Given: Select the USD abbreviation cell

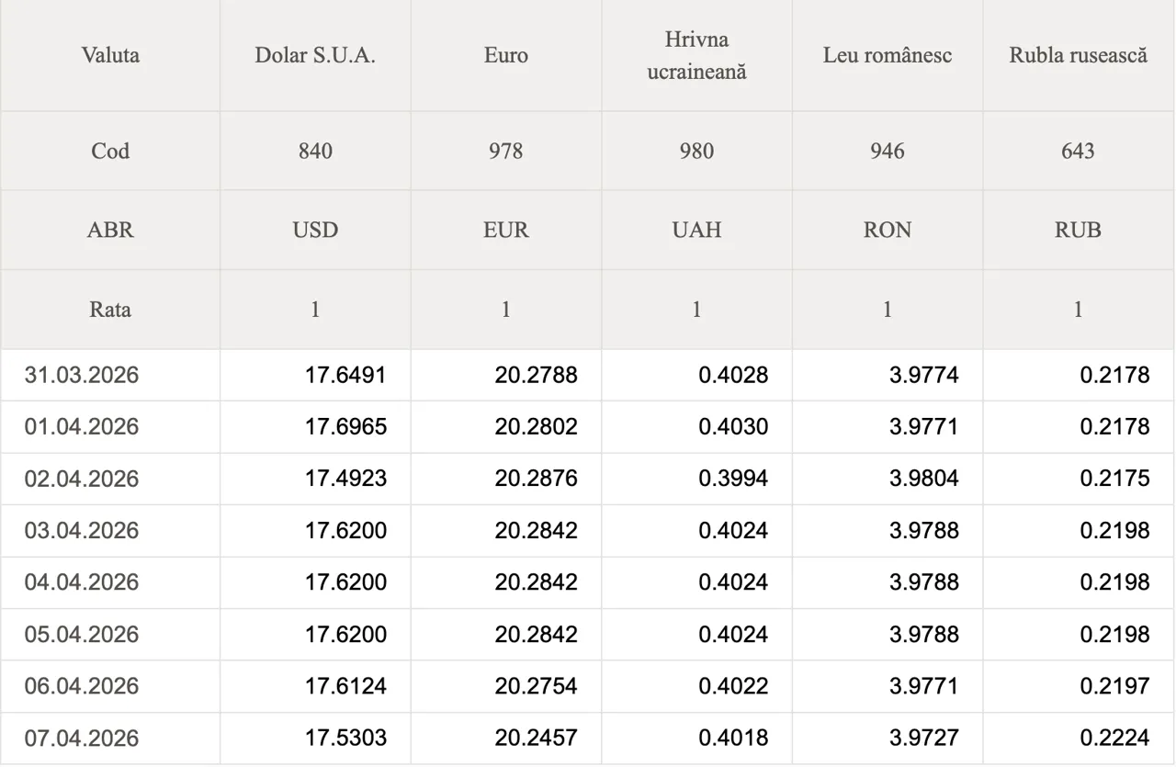Looking at the screenshot, I should click(x=315, y=230).
